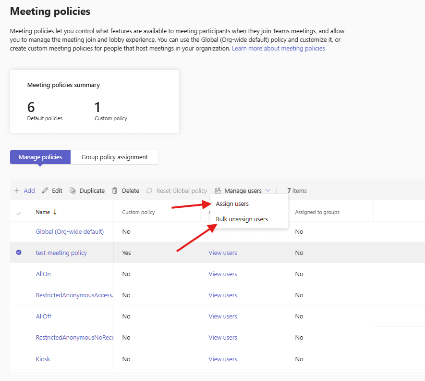This screenshot has height=381, width=425.
Task: View users for test meeting policy
Action: click(223, 253)
